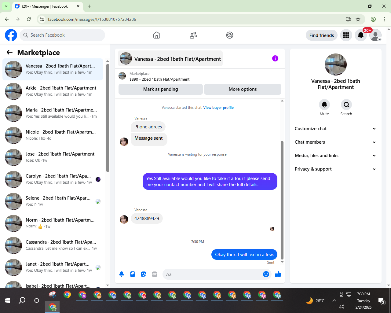391x313 pixels.
Task: Click More options button
Action: (x=243, y=89)
